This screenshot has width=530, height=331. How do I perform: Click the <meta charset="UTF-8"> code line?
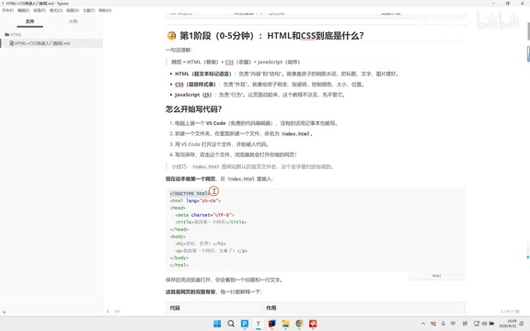(204, 215)
